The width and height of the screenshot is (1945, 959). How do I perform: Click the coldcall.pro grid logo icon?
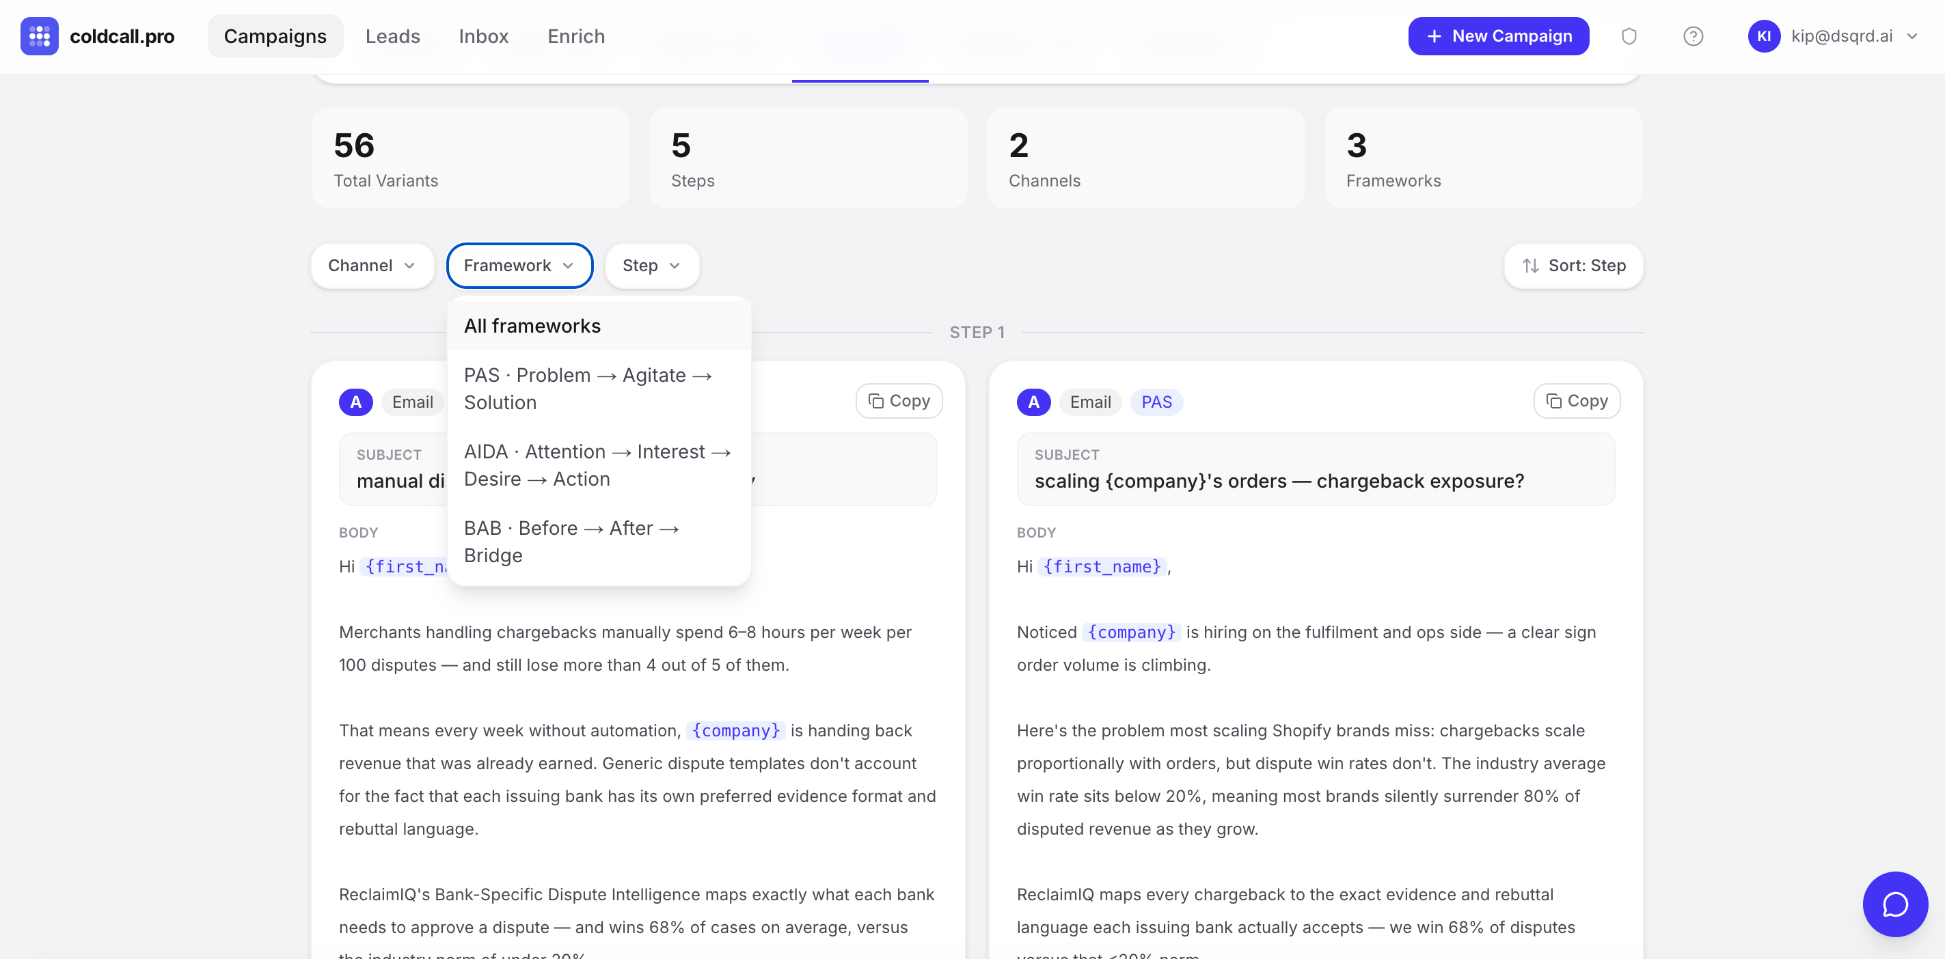tap(39, 36)
